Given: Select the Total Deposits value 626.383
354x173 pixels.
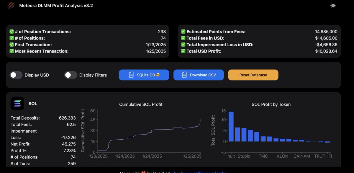Looking at the screenshot, I should 67,118.
